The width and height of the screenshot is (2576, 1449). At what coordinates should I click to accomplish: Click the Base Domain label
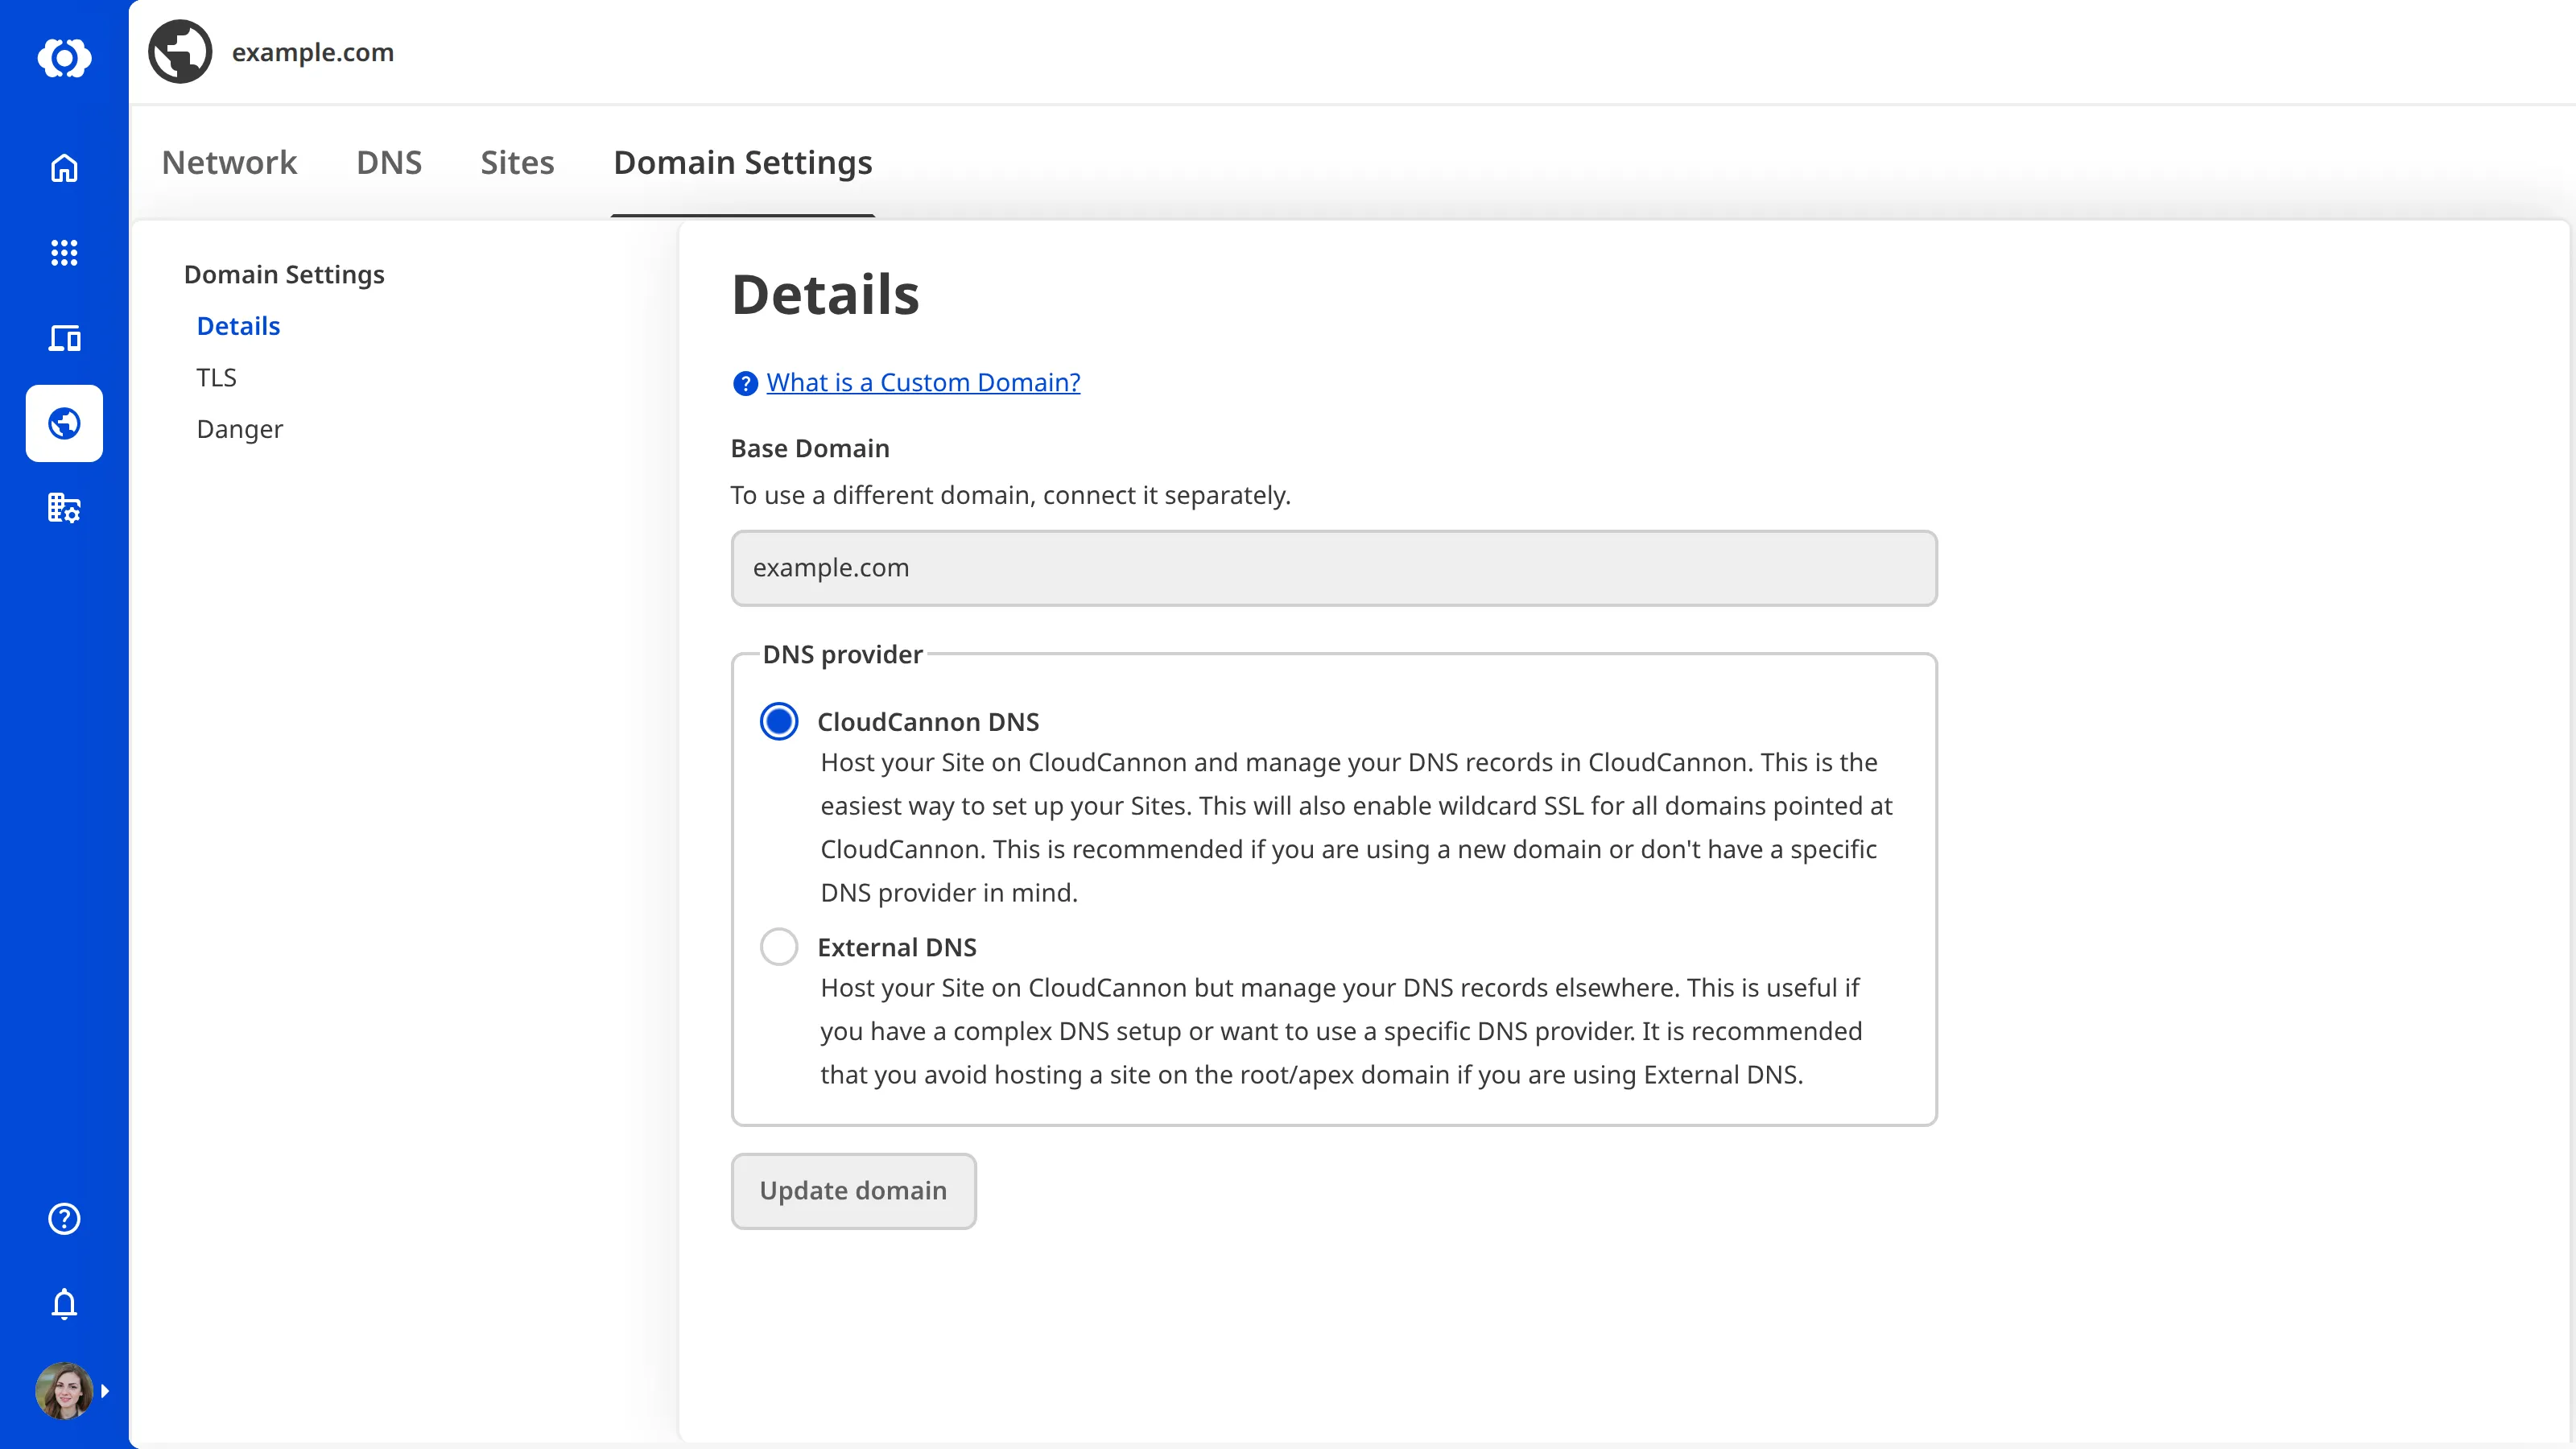(x=810, y=448)
